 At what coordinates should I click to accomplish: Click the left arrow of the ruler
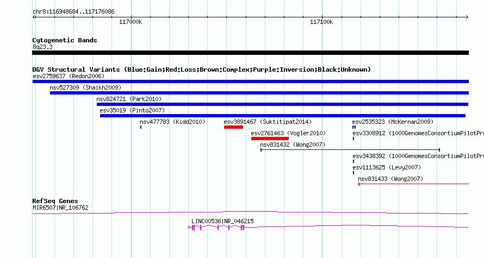pos(34,17)
